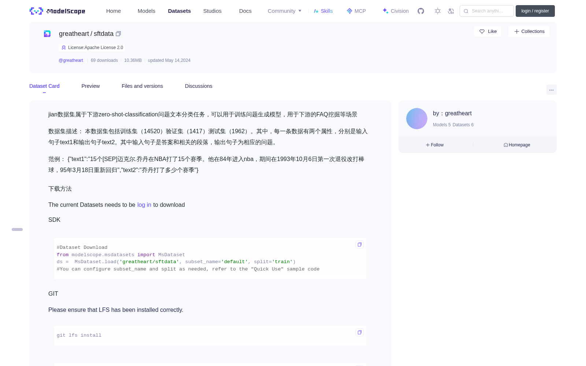
Task: Click the Like button
Action: [487, 31]
